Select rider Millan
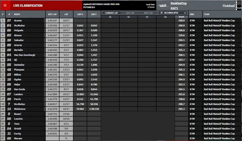The height and width of the screenshot is (141, 242). (x=17, y=75)
